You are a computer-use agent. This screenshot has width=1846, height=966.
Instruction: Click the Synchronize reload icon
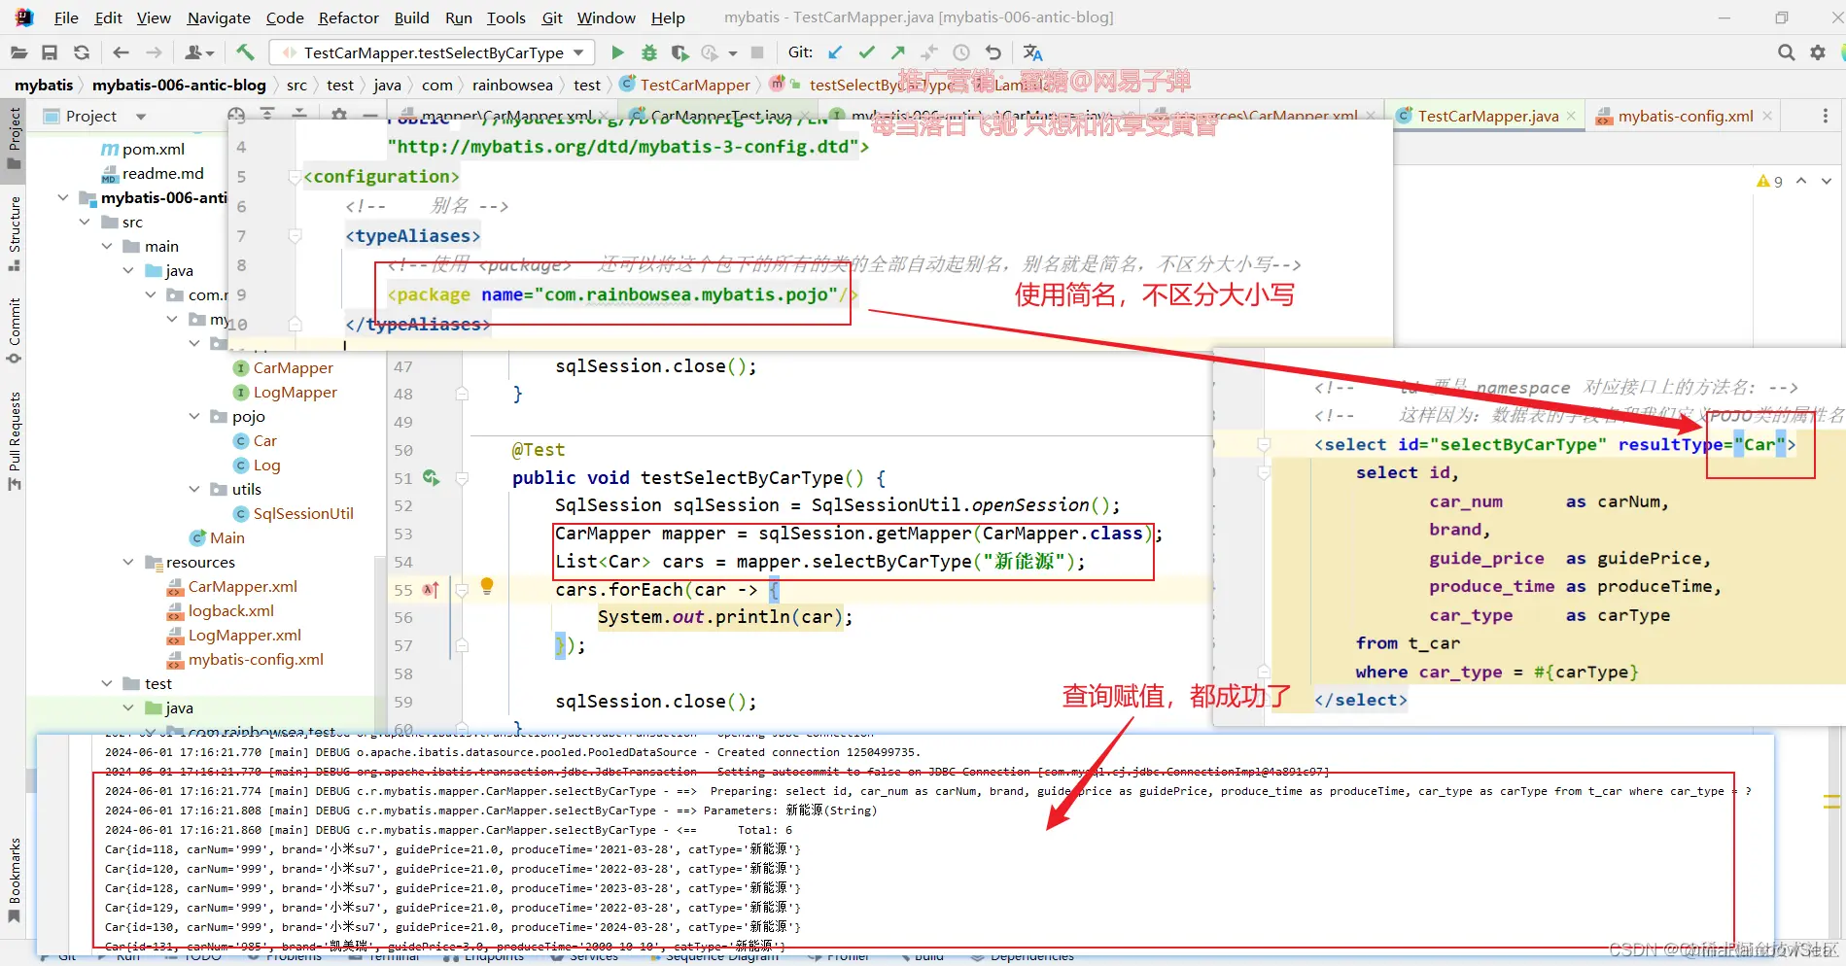pyautogui.click(x=82, y=52)
